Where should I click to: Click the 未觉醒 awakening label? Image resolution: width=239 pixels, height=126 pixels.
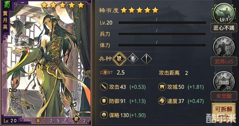[x=224, y=96]
